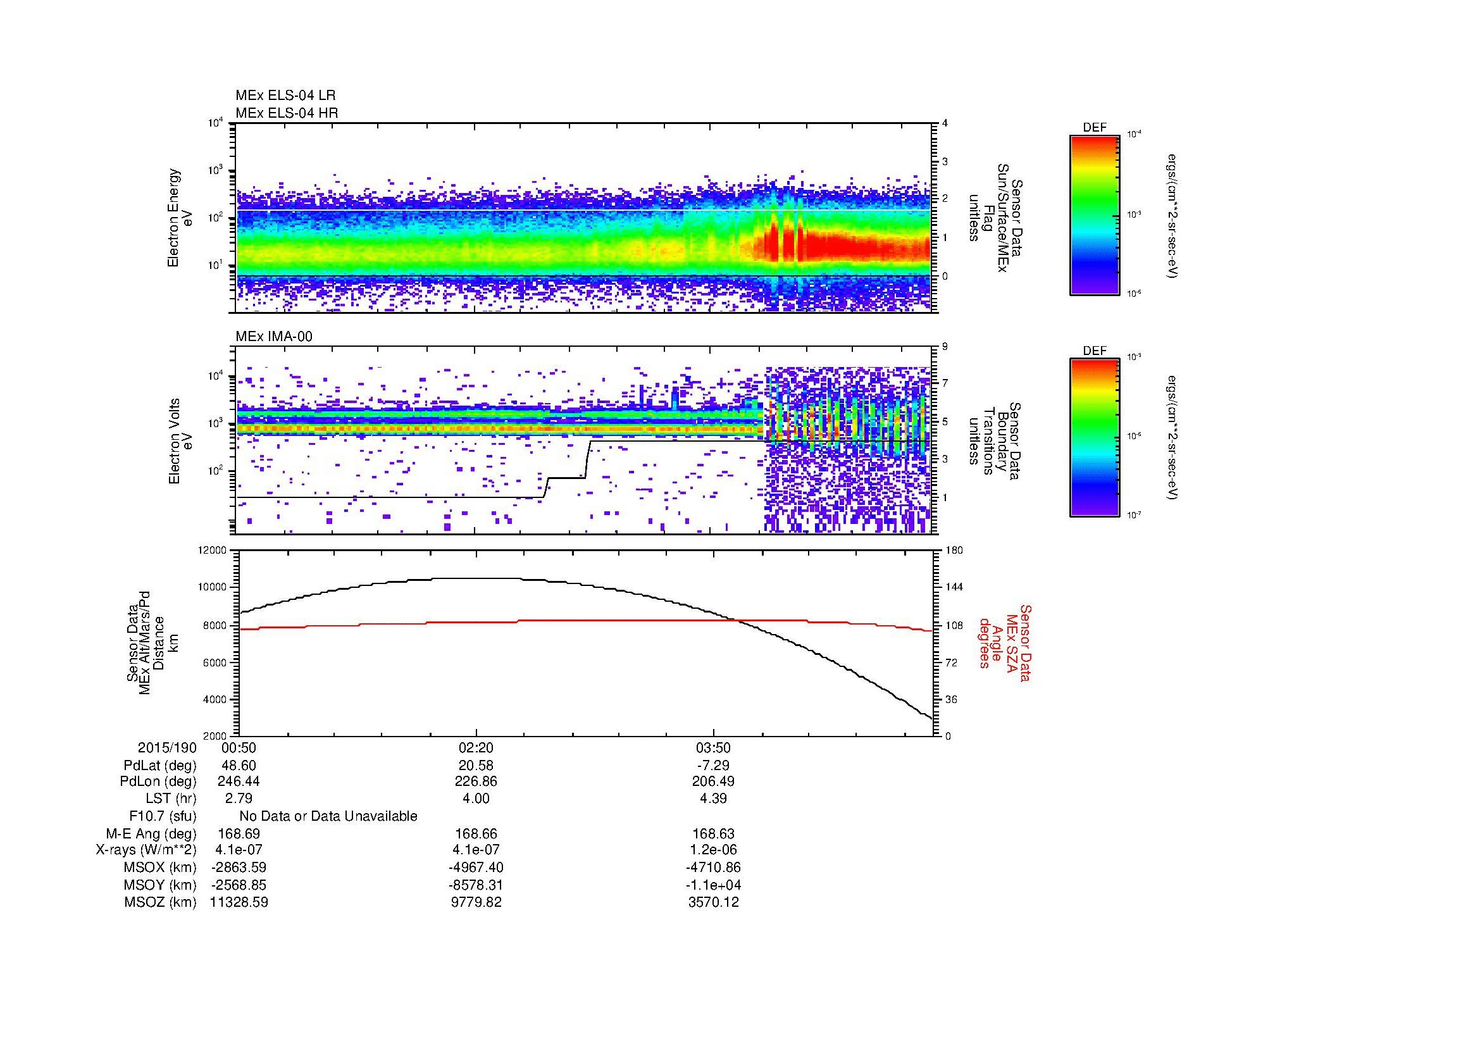
Task: Select the 'MEx ELS-04 LR' panel title
Action: [x=285, y=96]
